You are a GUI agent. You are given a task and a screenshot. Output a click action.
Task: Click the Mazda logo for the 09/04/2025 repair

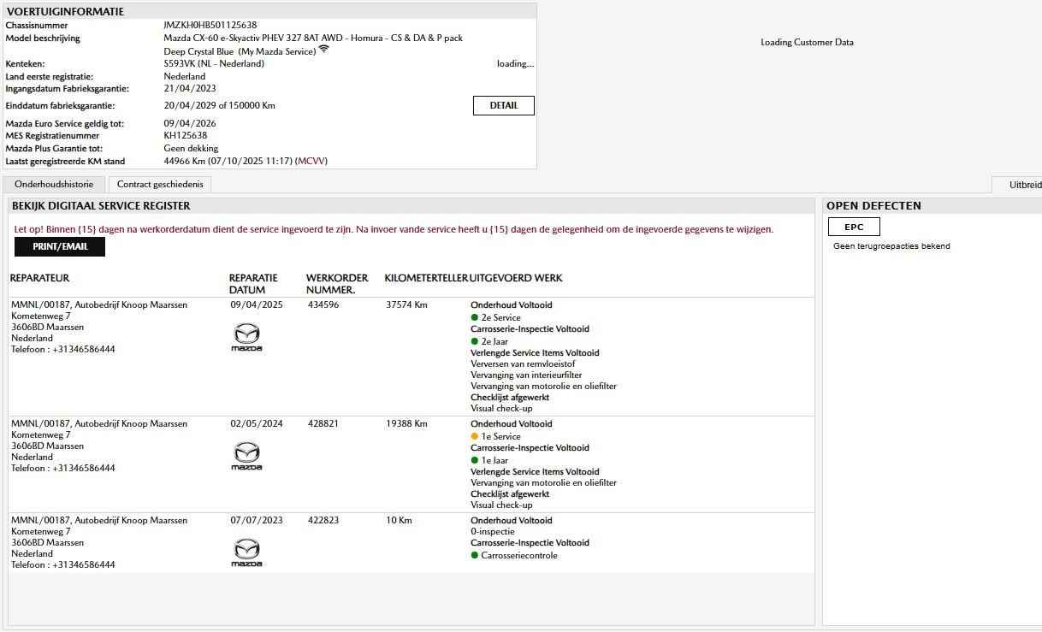[246, 337]
